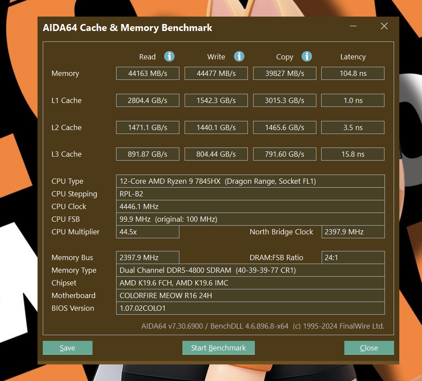Select L3 Cache read 891.87 GB/s
Screen dimensions: 422x381
click(148, 154)
